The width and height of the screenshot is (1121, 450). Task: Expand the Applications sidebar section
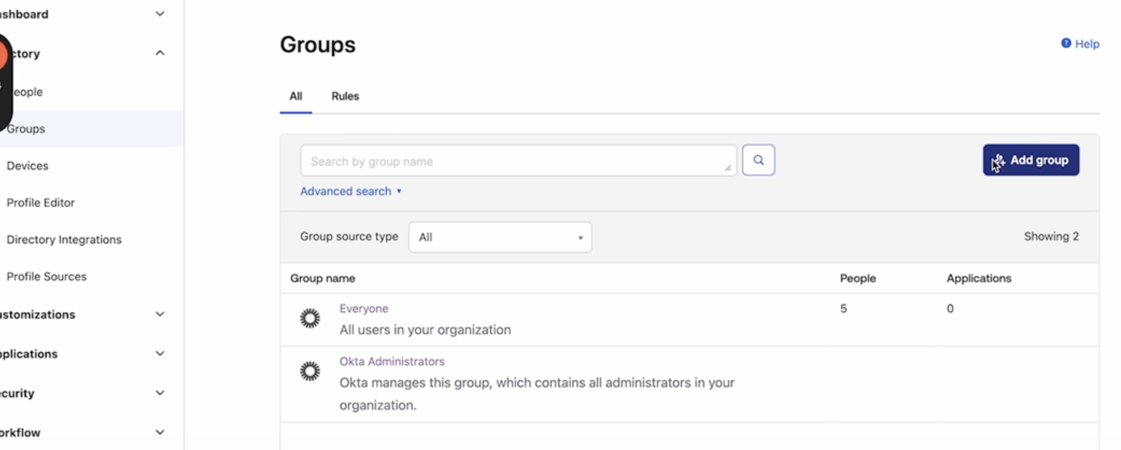(x=160, y=353)
